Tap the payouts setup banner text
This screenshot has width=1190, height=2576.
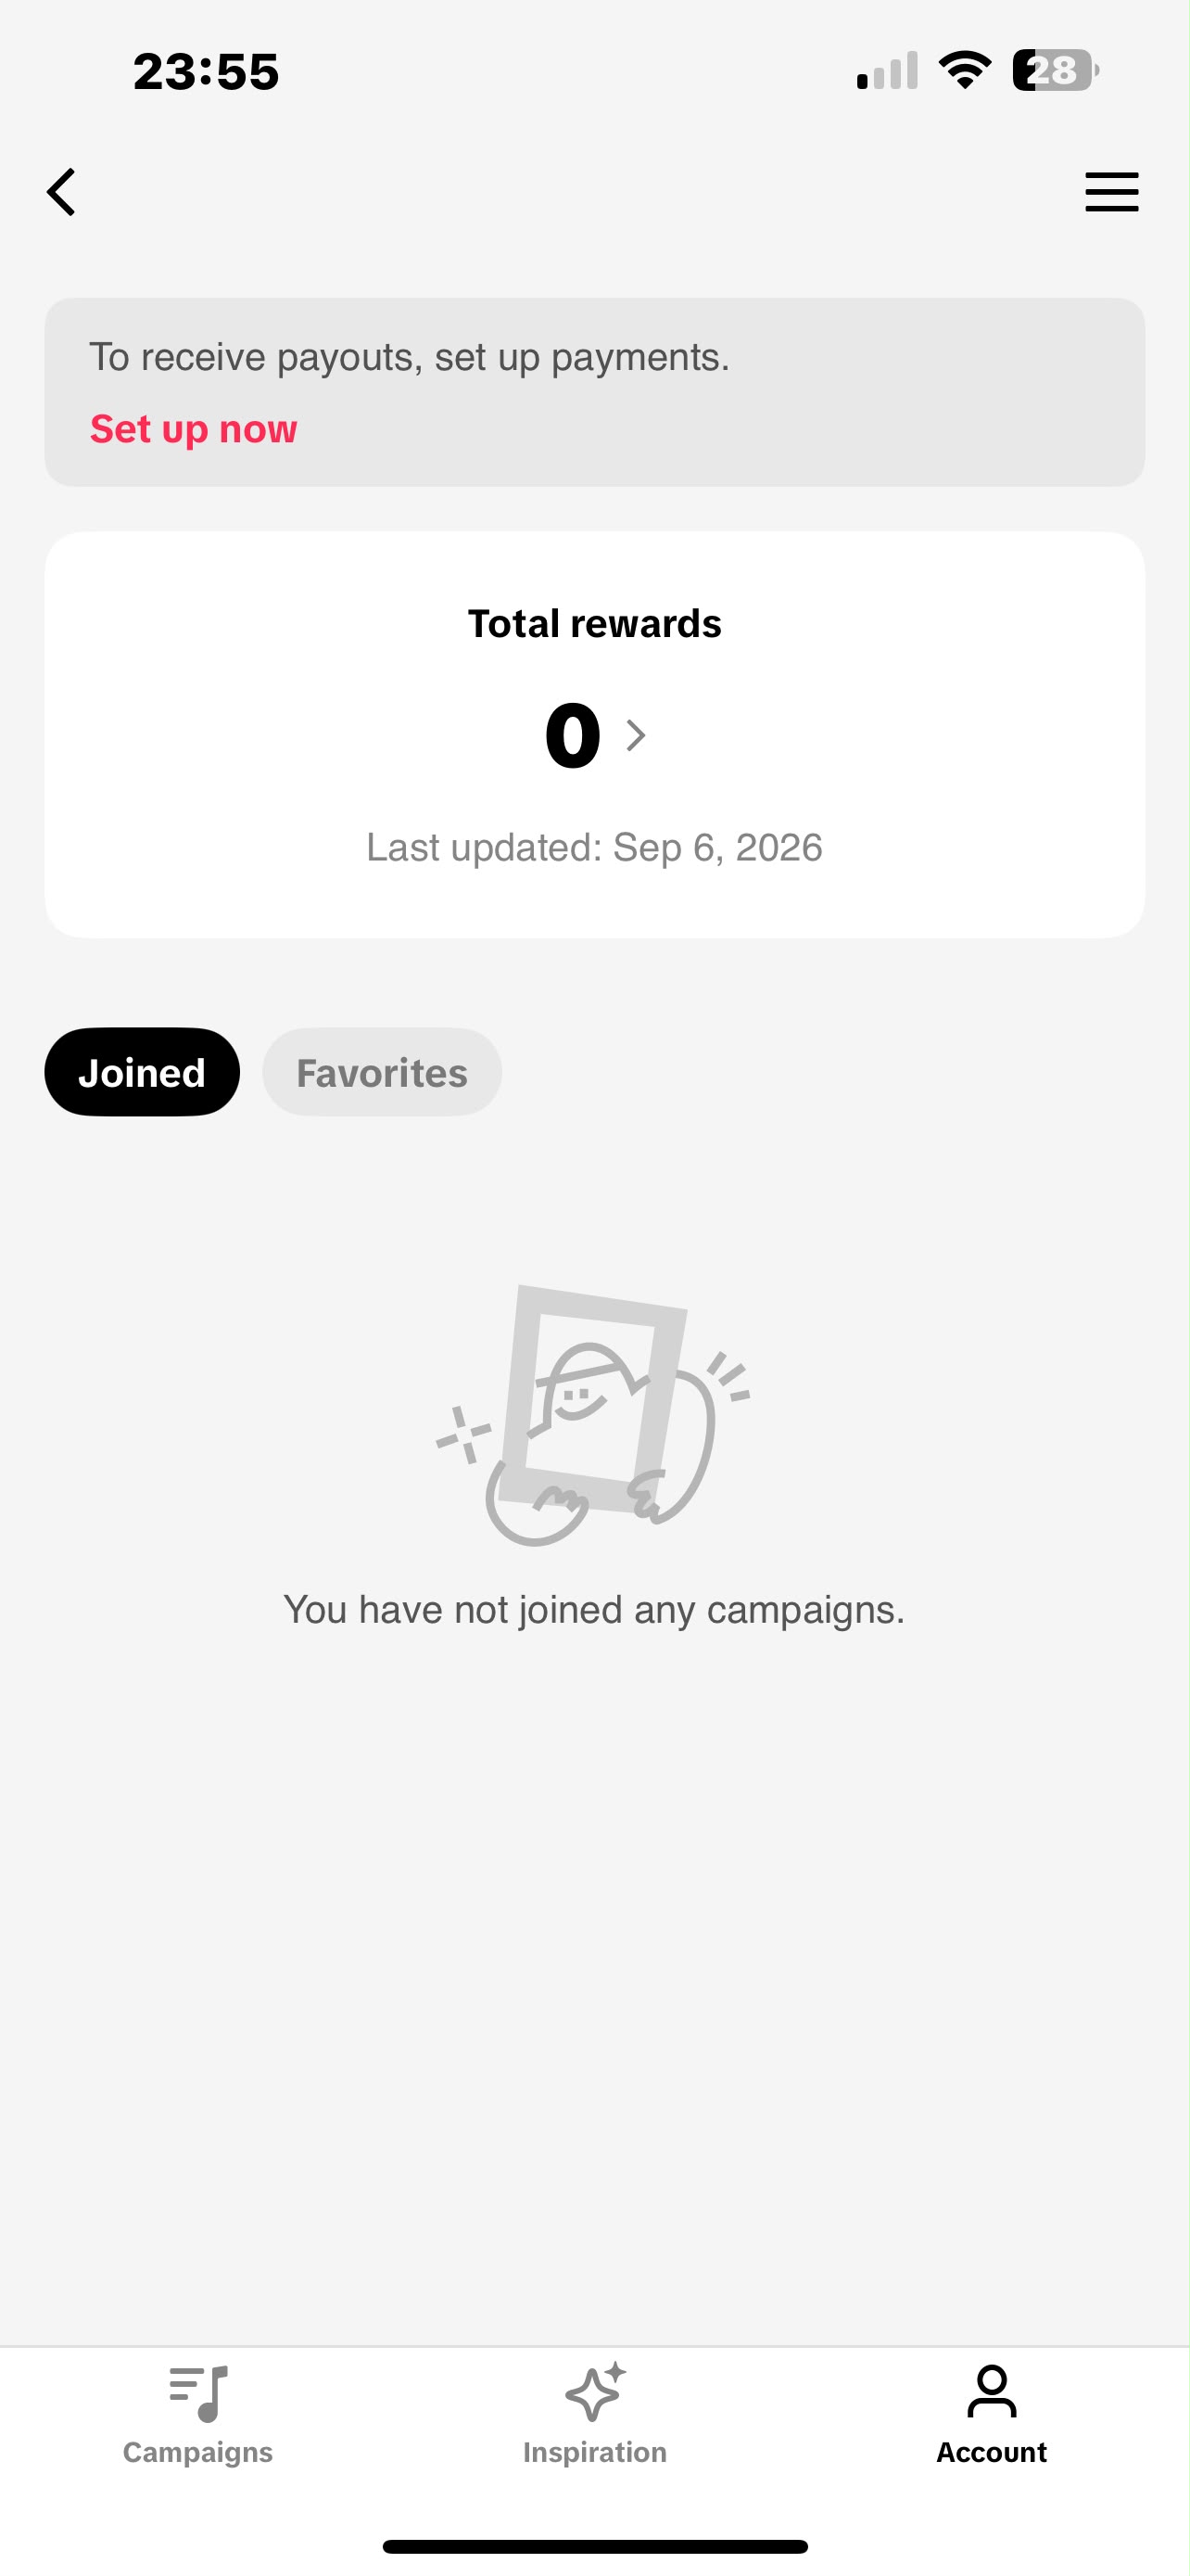coord(410,357)
